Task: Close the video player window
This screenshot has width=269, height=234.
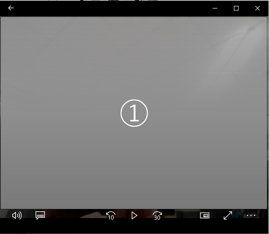Action: (258, 8)
